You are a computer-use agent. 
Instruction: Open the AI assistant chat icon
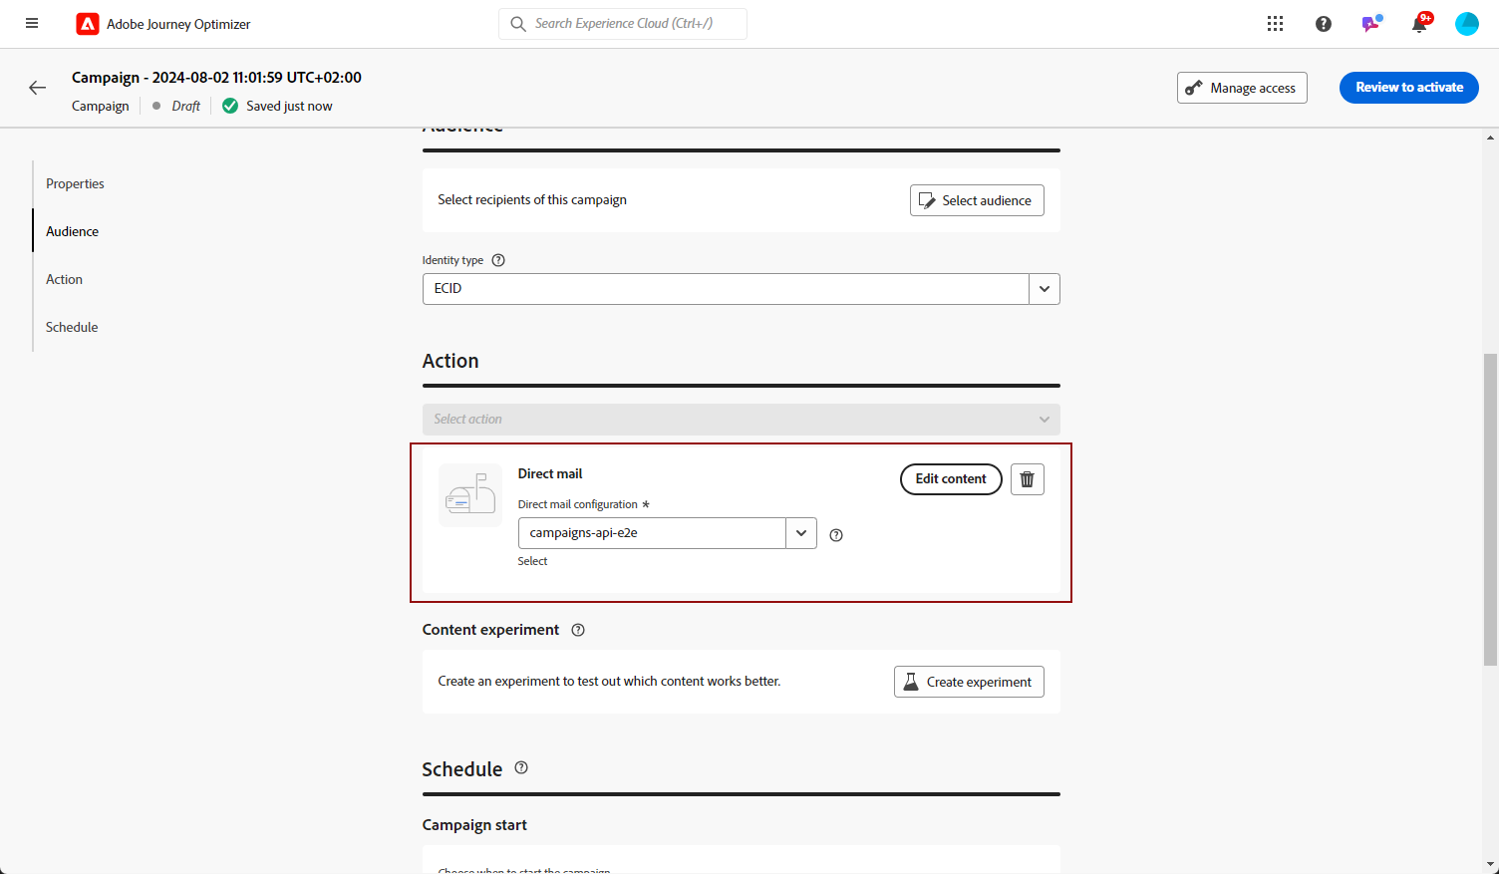tap(1371, 24)
